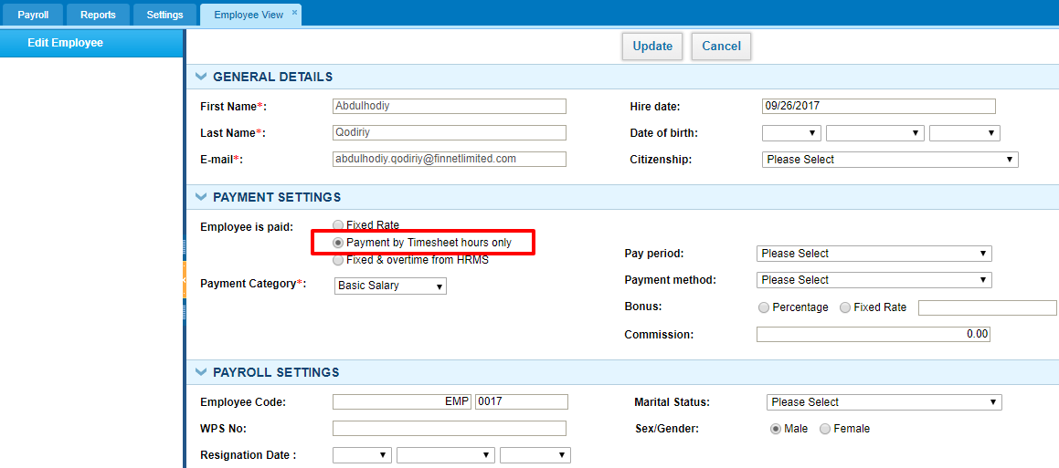The height and width of the screenshot is (468, 1059).
Task: Open the middle Resignation Date dropdown
Action: 446,455
